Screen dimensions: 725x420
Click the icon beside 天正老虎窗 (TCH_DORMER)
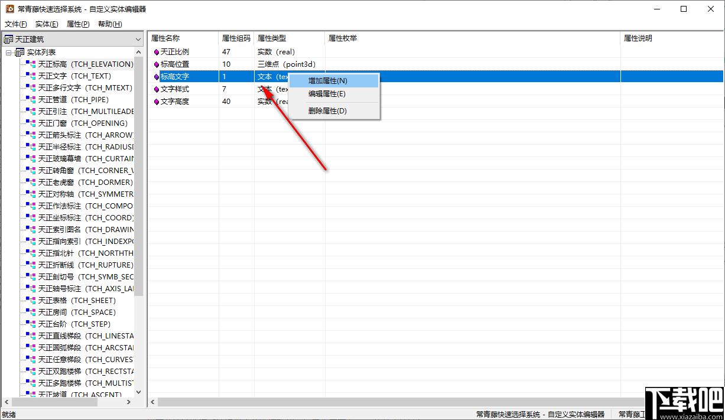pos(31,182)
